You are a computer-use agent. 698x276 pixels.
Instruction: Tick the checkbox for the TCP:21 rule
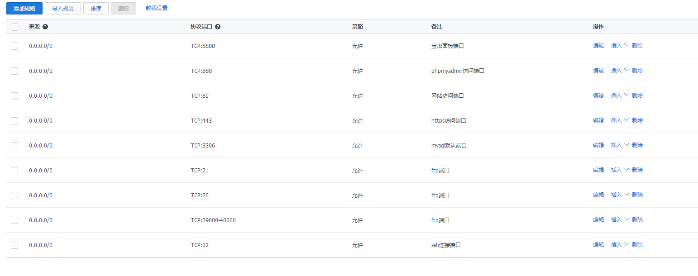pos(14,170)
